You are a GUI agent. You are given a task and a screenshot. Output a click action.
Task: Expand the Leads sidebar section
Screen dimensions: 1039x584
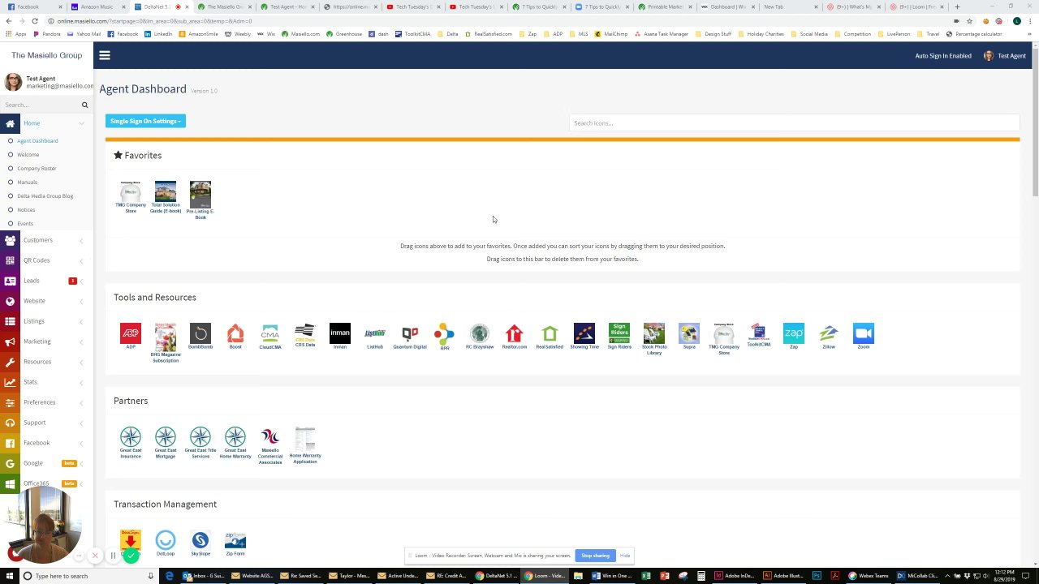click(x=46, y=281)
